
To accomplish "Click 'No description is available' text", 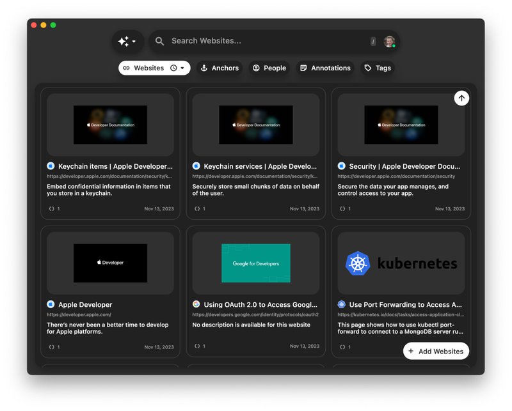I will tap(251, 325).
